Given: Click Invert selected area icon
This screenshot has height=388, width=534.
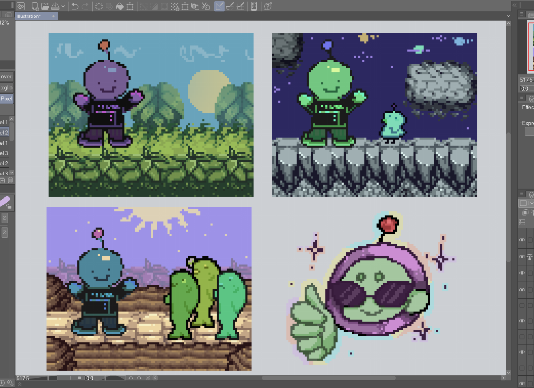Looking at the screenshot, I should pyautogui.click(x=154, y=6).
